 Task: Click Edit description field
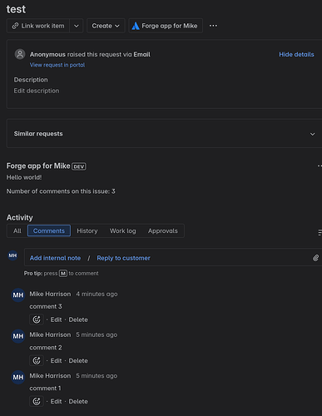[x=37, y=91]
